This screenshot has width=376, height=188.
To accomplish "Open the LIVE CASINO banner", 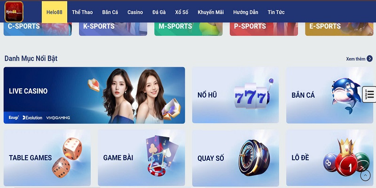I will [94, 95].
